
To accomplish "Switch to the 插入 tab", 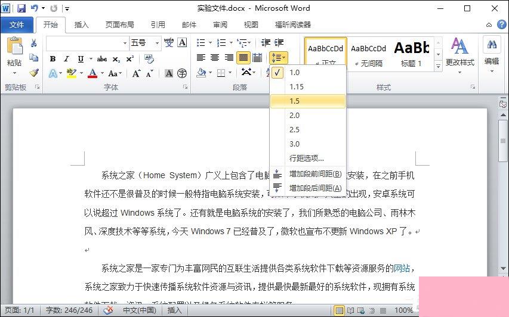I will click(81, 24).
